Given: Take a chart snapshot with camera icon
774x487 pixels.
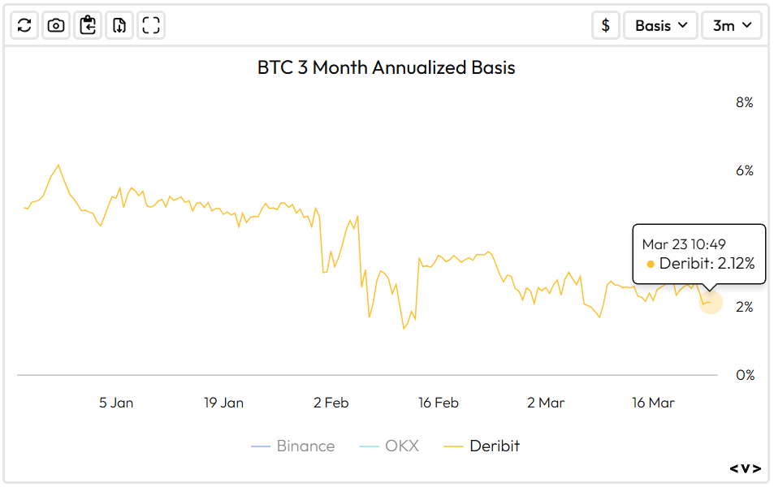Looking at the screenshot, I should pyautogui.click(x=56, y=25).
